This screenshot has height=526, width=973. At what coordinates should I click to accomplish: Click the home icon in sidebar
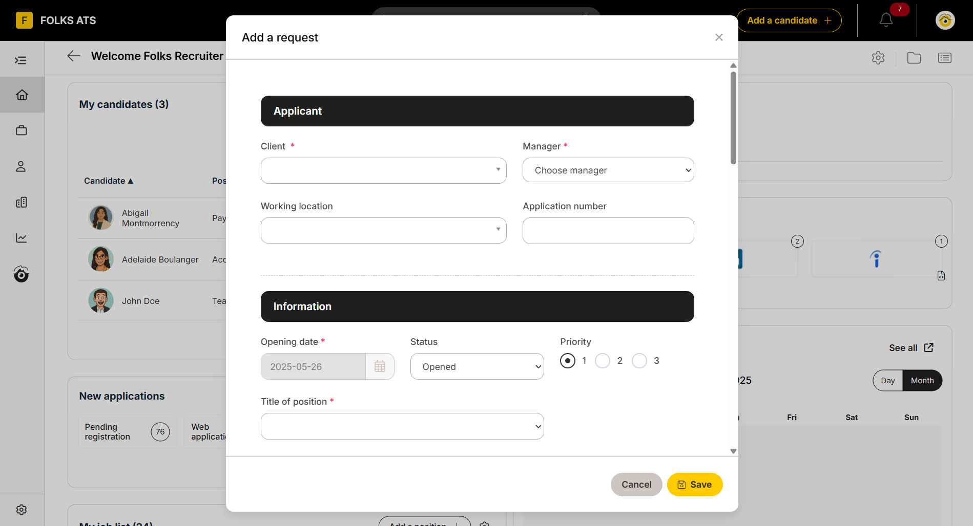[22, 95]
